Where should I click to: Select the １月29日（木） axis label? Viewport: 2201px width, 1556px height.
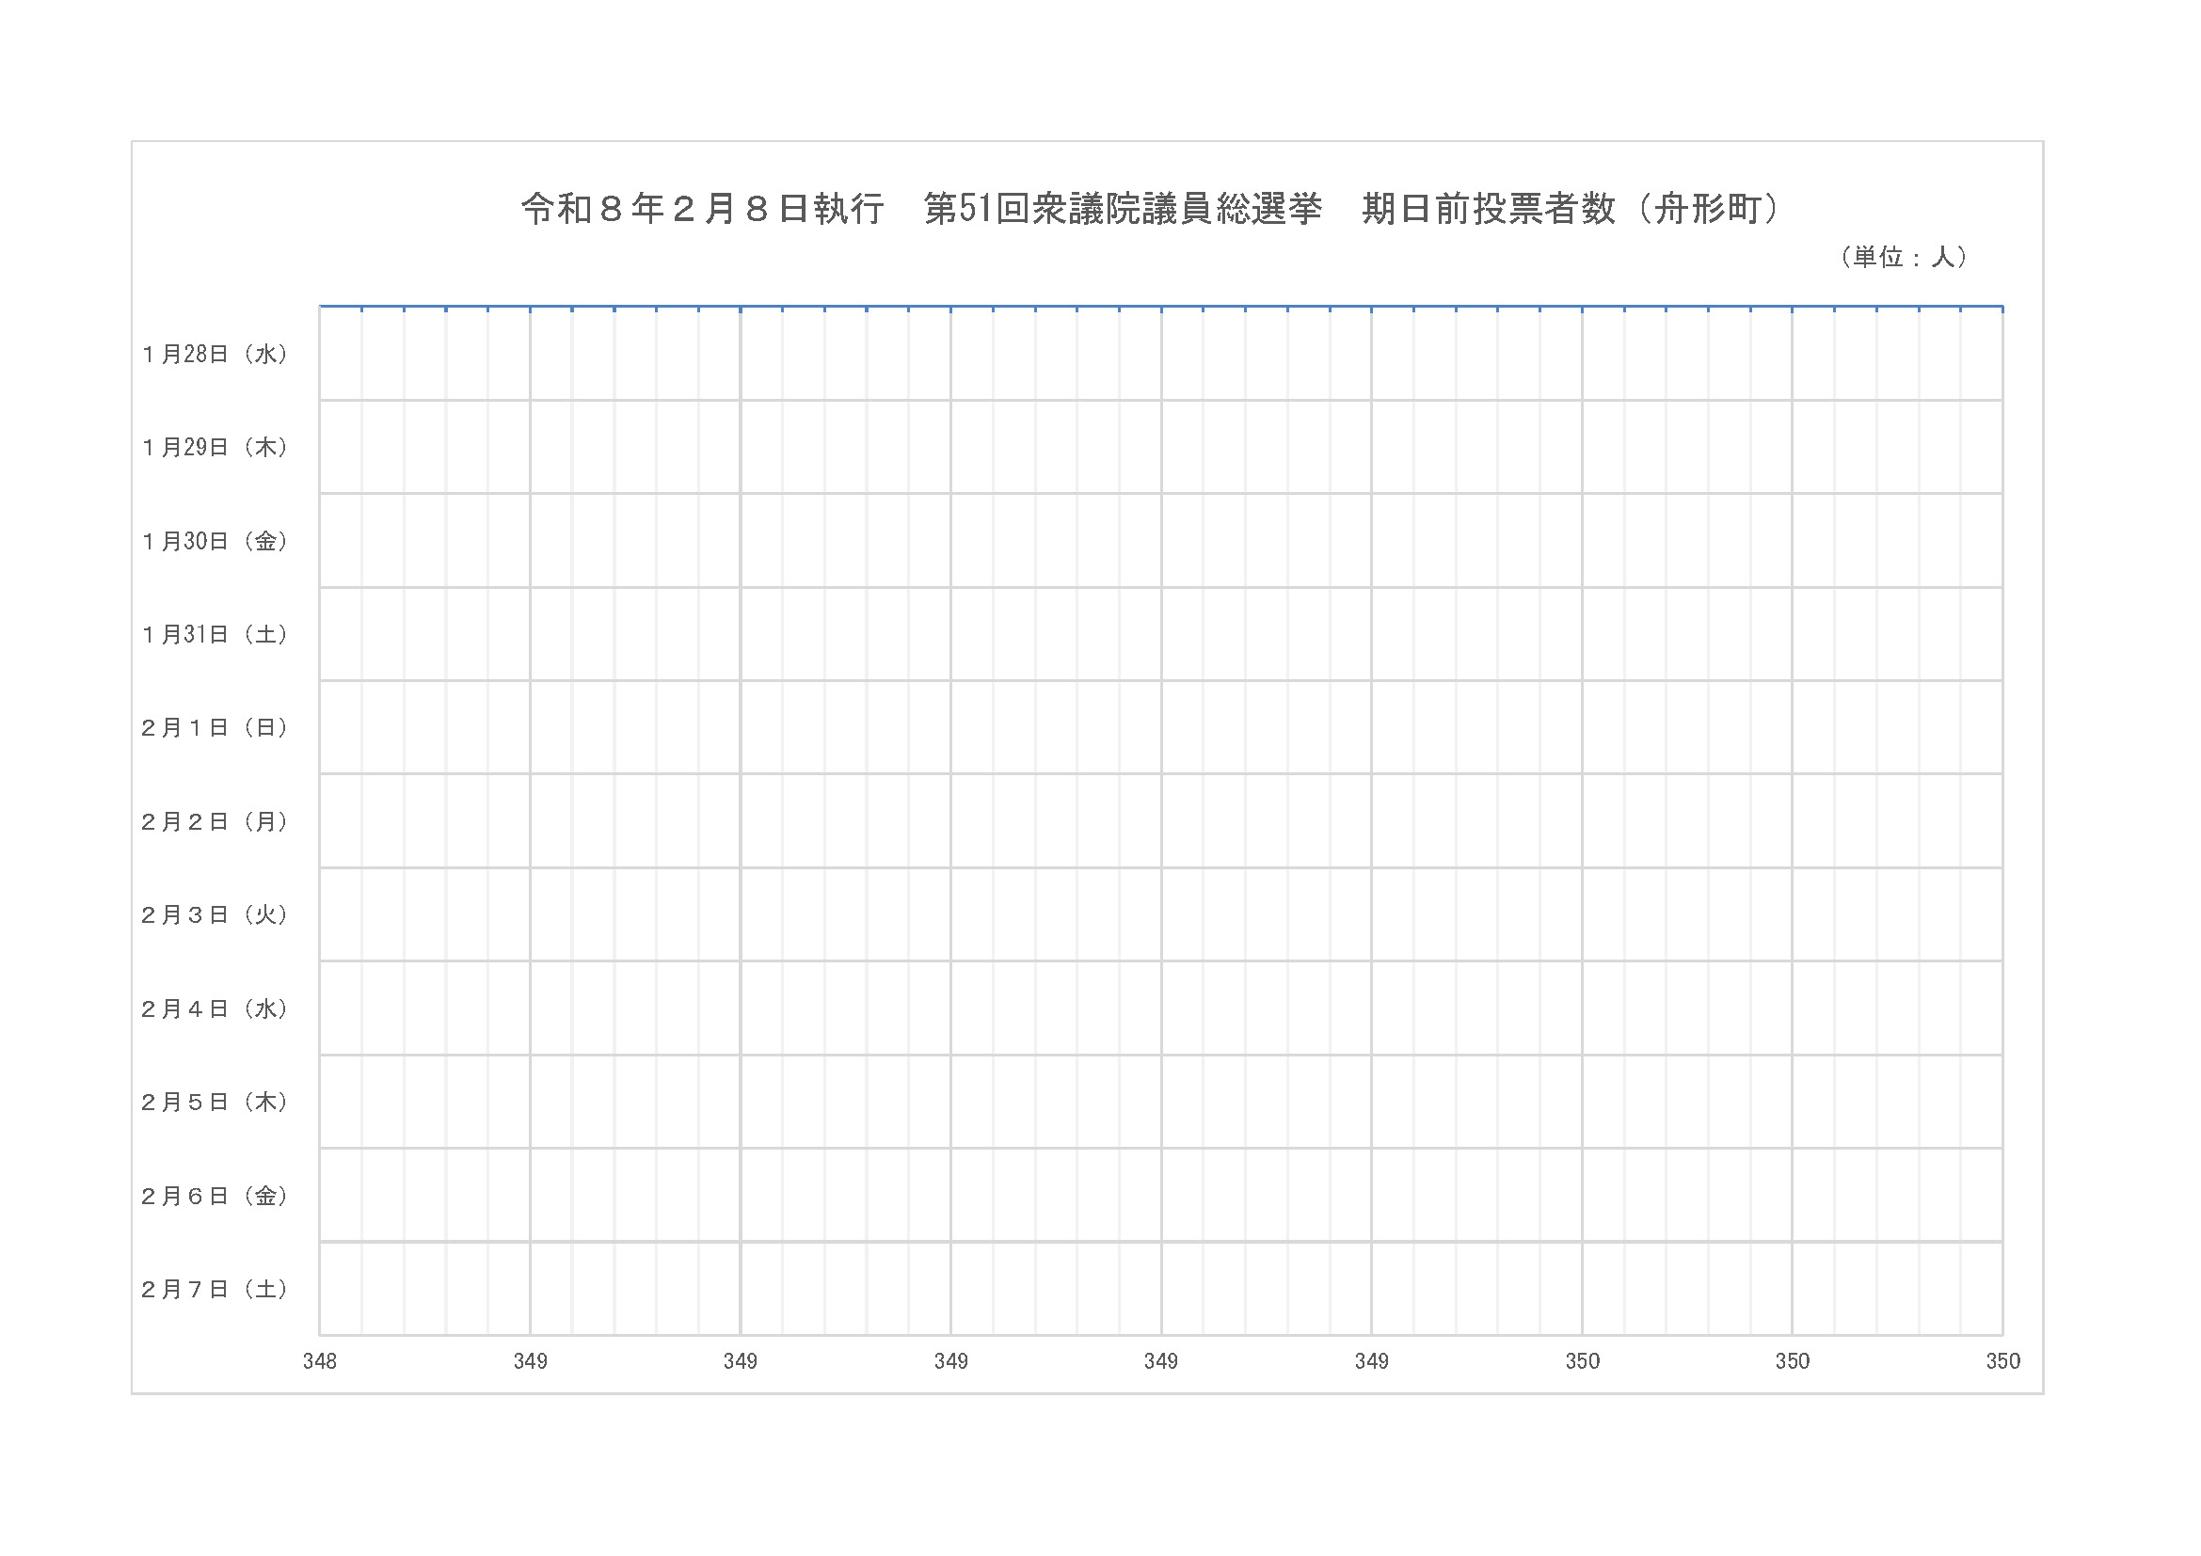tap(215, 448)
